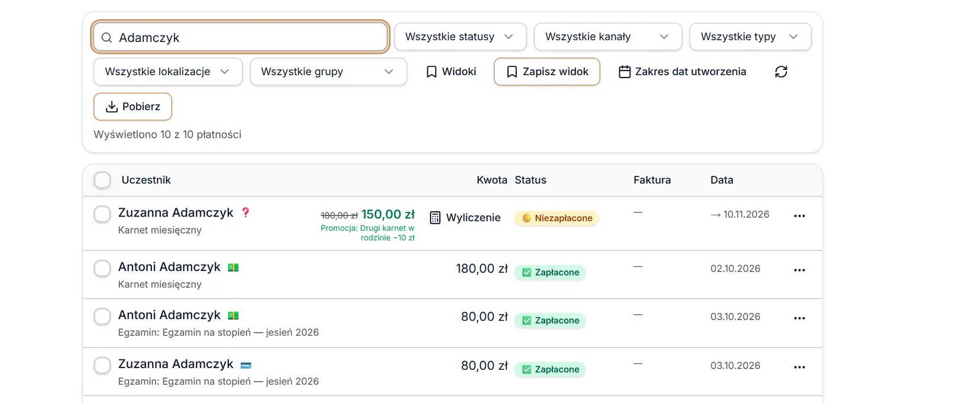Open the Wszystkie grupy dropdown
This screenshot has height=403, width=970.
click(x=328, y=72)
